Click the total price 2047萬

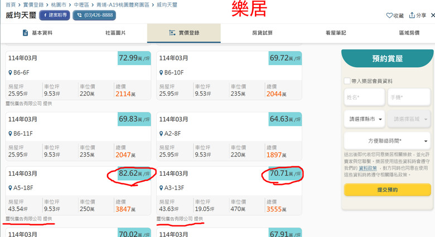click(x=125, y=155)
